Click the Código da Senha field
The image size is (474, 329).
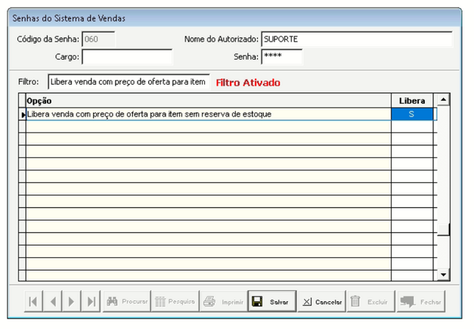pyautogui.click(x=98, y=39)
